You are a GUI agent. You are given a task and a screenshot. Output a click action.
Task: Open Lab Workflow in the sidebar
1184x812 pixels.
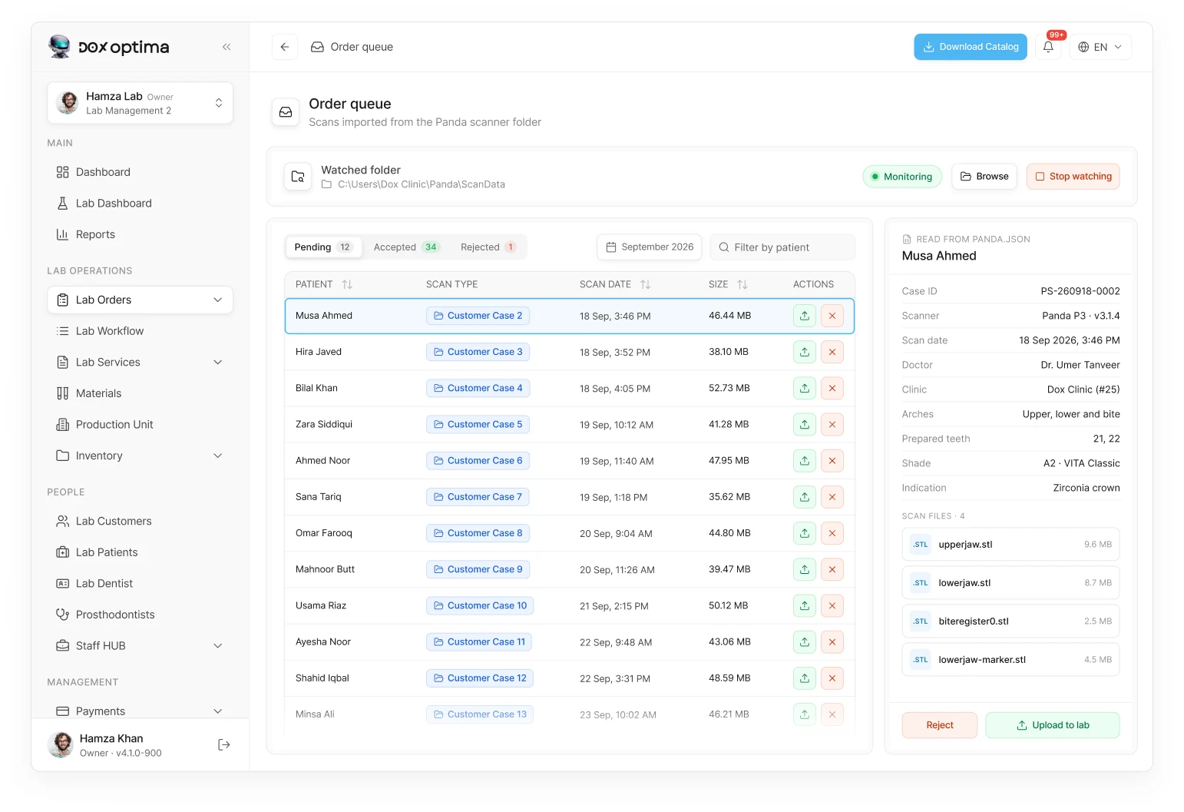(x=140, y=331)
